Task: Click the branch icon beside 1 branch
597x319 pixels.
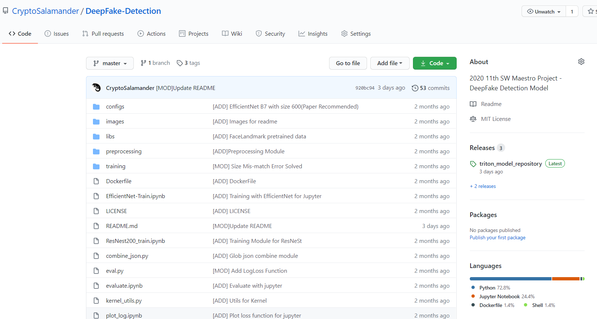Action: click(144, 63)
